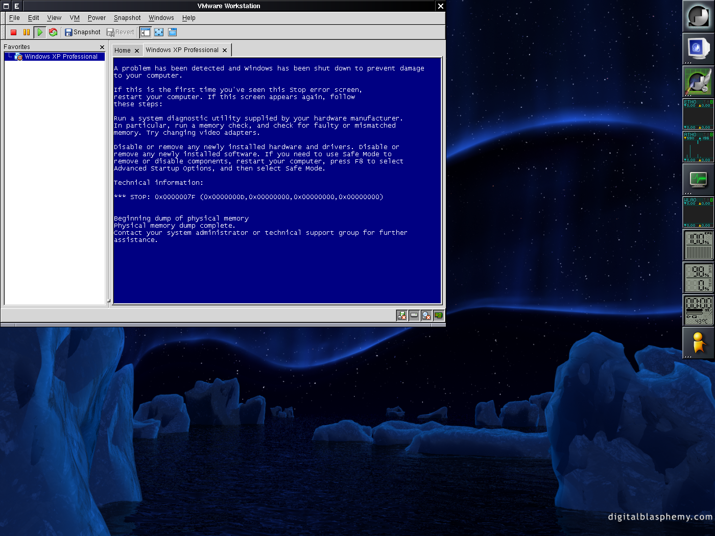Open the File menu
The width and height of the screenshot is (715, 536).
(x=14, y=18)
